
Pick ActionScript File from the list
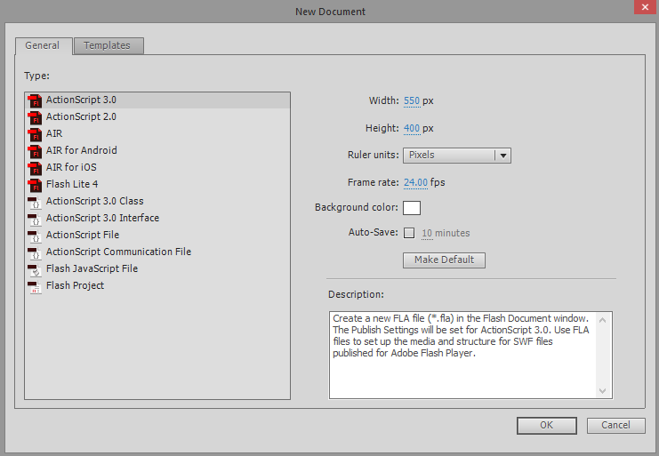pyautogui.click(x=157, y=235)
